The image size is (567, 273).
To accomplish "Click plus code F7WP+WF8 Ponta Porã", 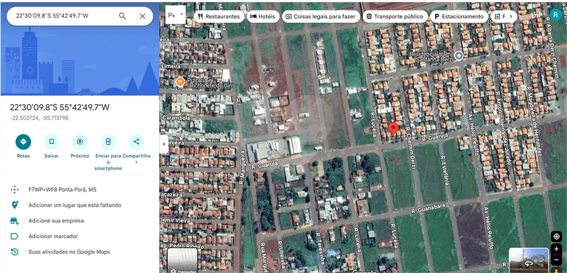I will tap(62, 190).
